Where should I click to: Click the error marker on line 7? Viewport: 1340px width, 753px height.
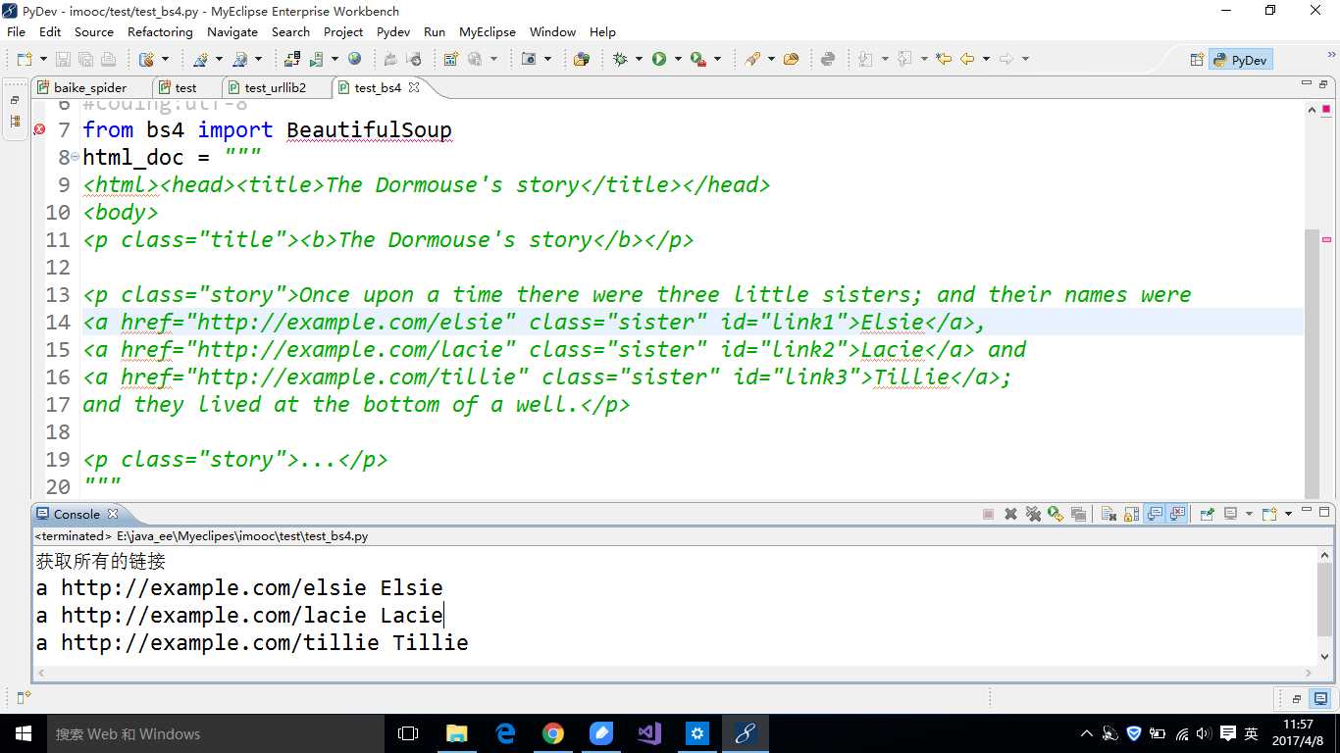pos(39,129)
